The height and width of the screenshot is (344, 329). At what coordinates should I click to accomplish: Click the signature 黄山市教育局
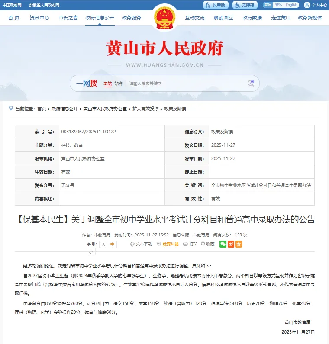coord(297,322)
